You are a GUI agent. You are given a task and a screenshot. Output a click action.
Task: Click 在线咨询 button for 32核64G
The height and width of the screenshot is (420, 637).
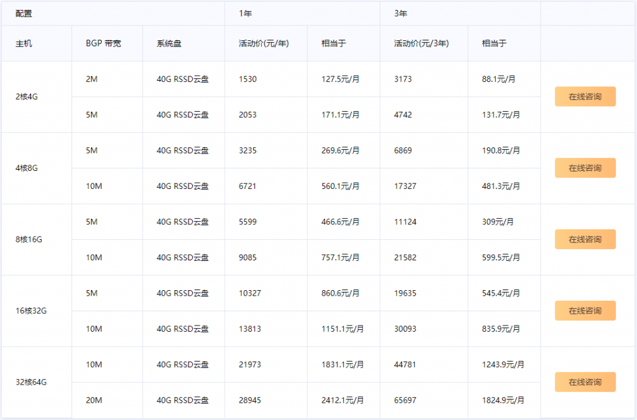click(x=585, y=382)
